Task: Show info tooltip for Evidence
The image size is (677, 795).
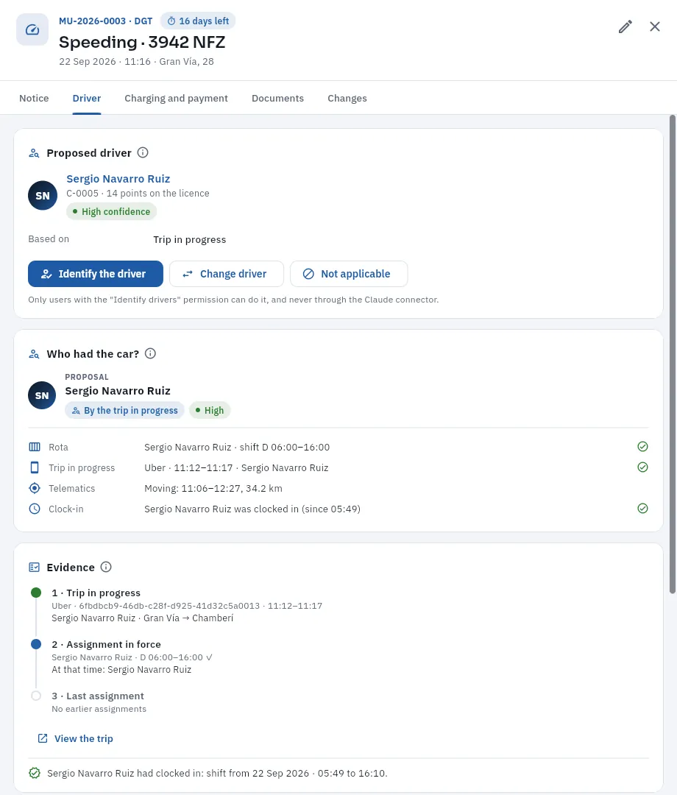Action: pyautogui.click(x=106, y=567)
